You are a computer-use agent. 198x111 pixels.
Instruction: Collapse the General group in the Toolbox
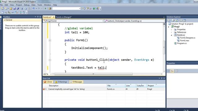pos(5,20)
